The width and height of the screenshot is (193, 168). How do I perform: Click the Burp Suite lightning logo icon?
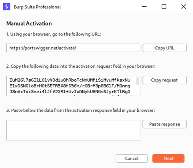7,7
